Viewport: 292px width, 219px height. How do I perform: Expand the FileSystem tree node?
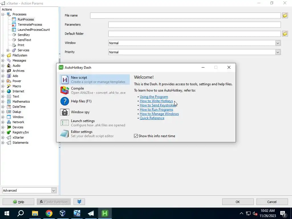tap(3, 55)
